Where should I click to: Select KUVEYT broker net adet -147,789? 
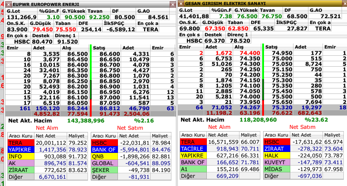pyautogui.click(x=310, y=162)
